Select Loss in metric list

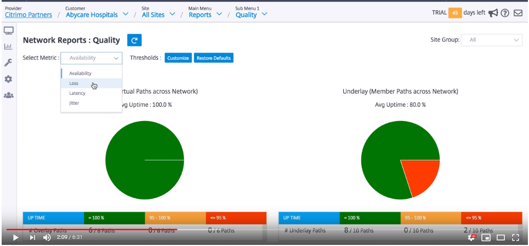tap(92, 83)
